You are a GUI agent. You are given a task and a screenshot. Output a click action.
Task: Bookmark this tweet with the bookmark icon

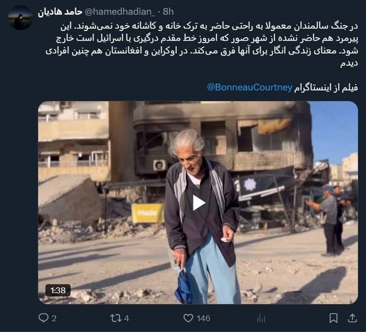(333, 318)
